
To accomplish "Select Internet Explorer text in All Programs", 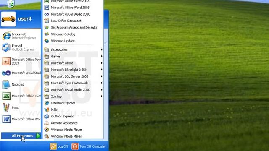I will pyautogui.click(x=63, y=103).
